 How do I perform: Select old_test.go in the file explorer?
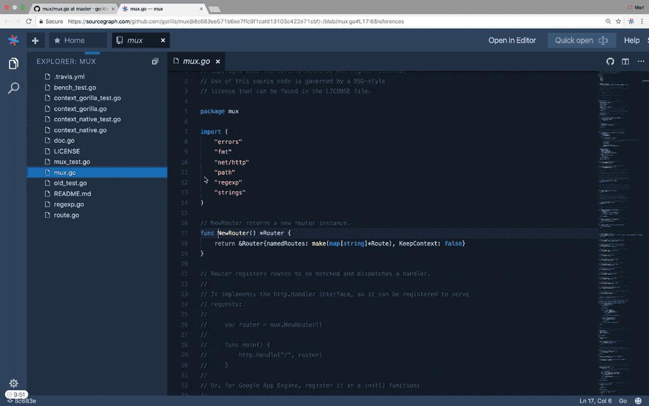tap(70, 183)
